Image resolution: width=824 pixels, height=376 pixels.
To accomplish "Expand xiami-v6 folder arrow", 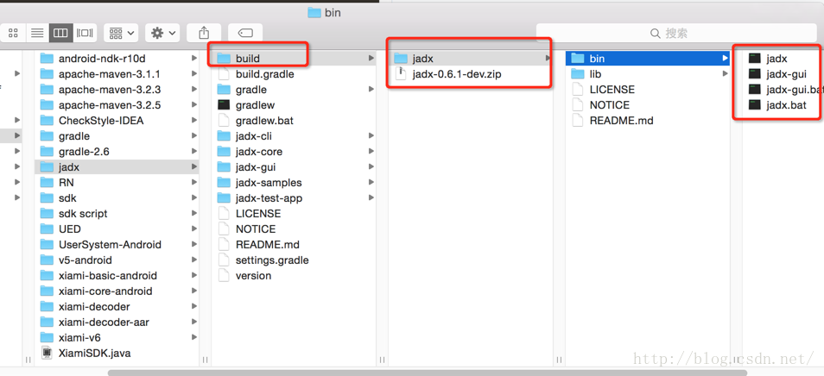I will tap(194, 337).
